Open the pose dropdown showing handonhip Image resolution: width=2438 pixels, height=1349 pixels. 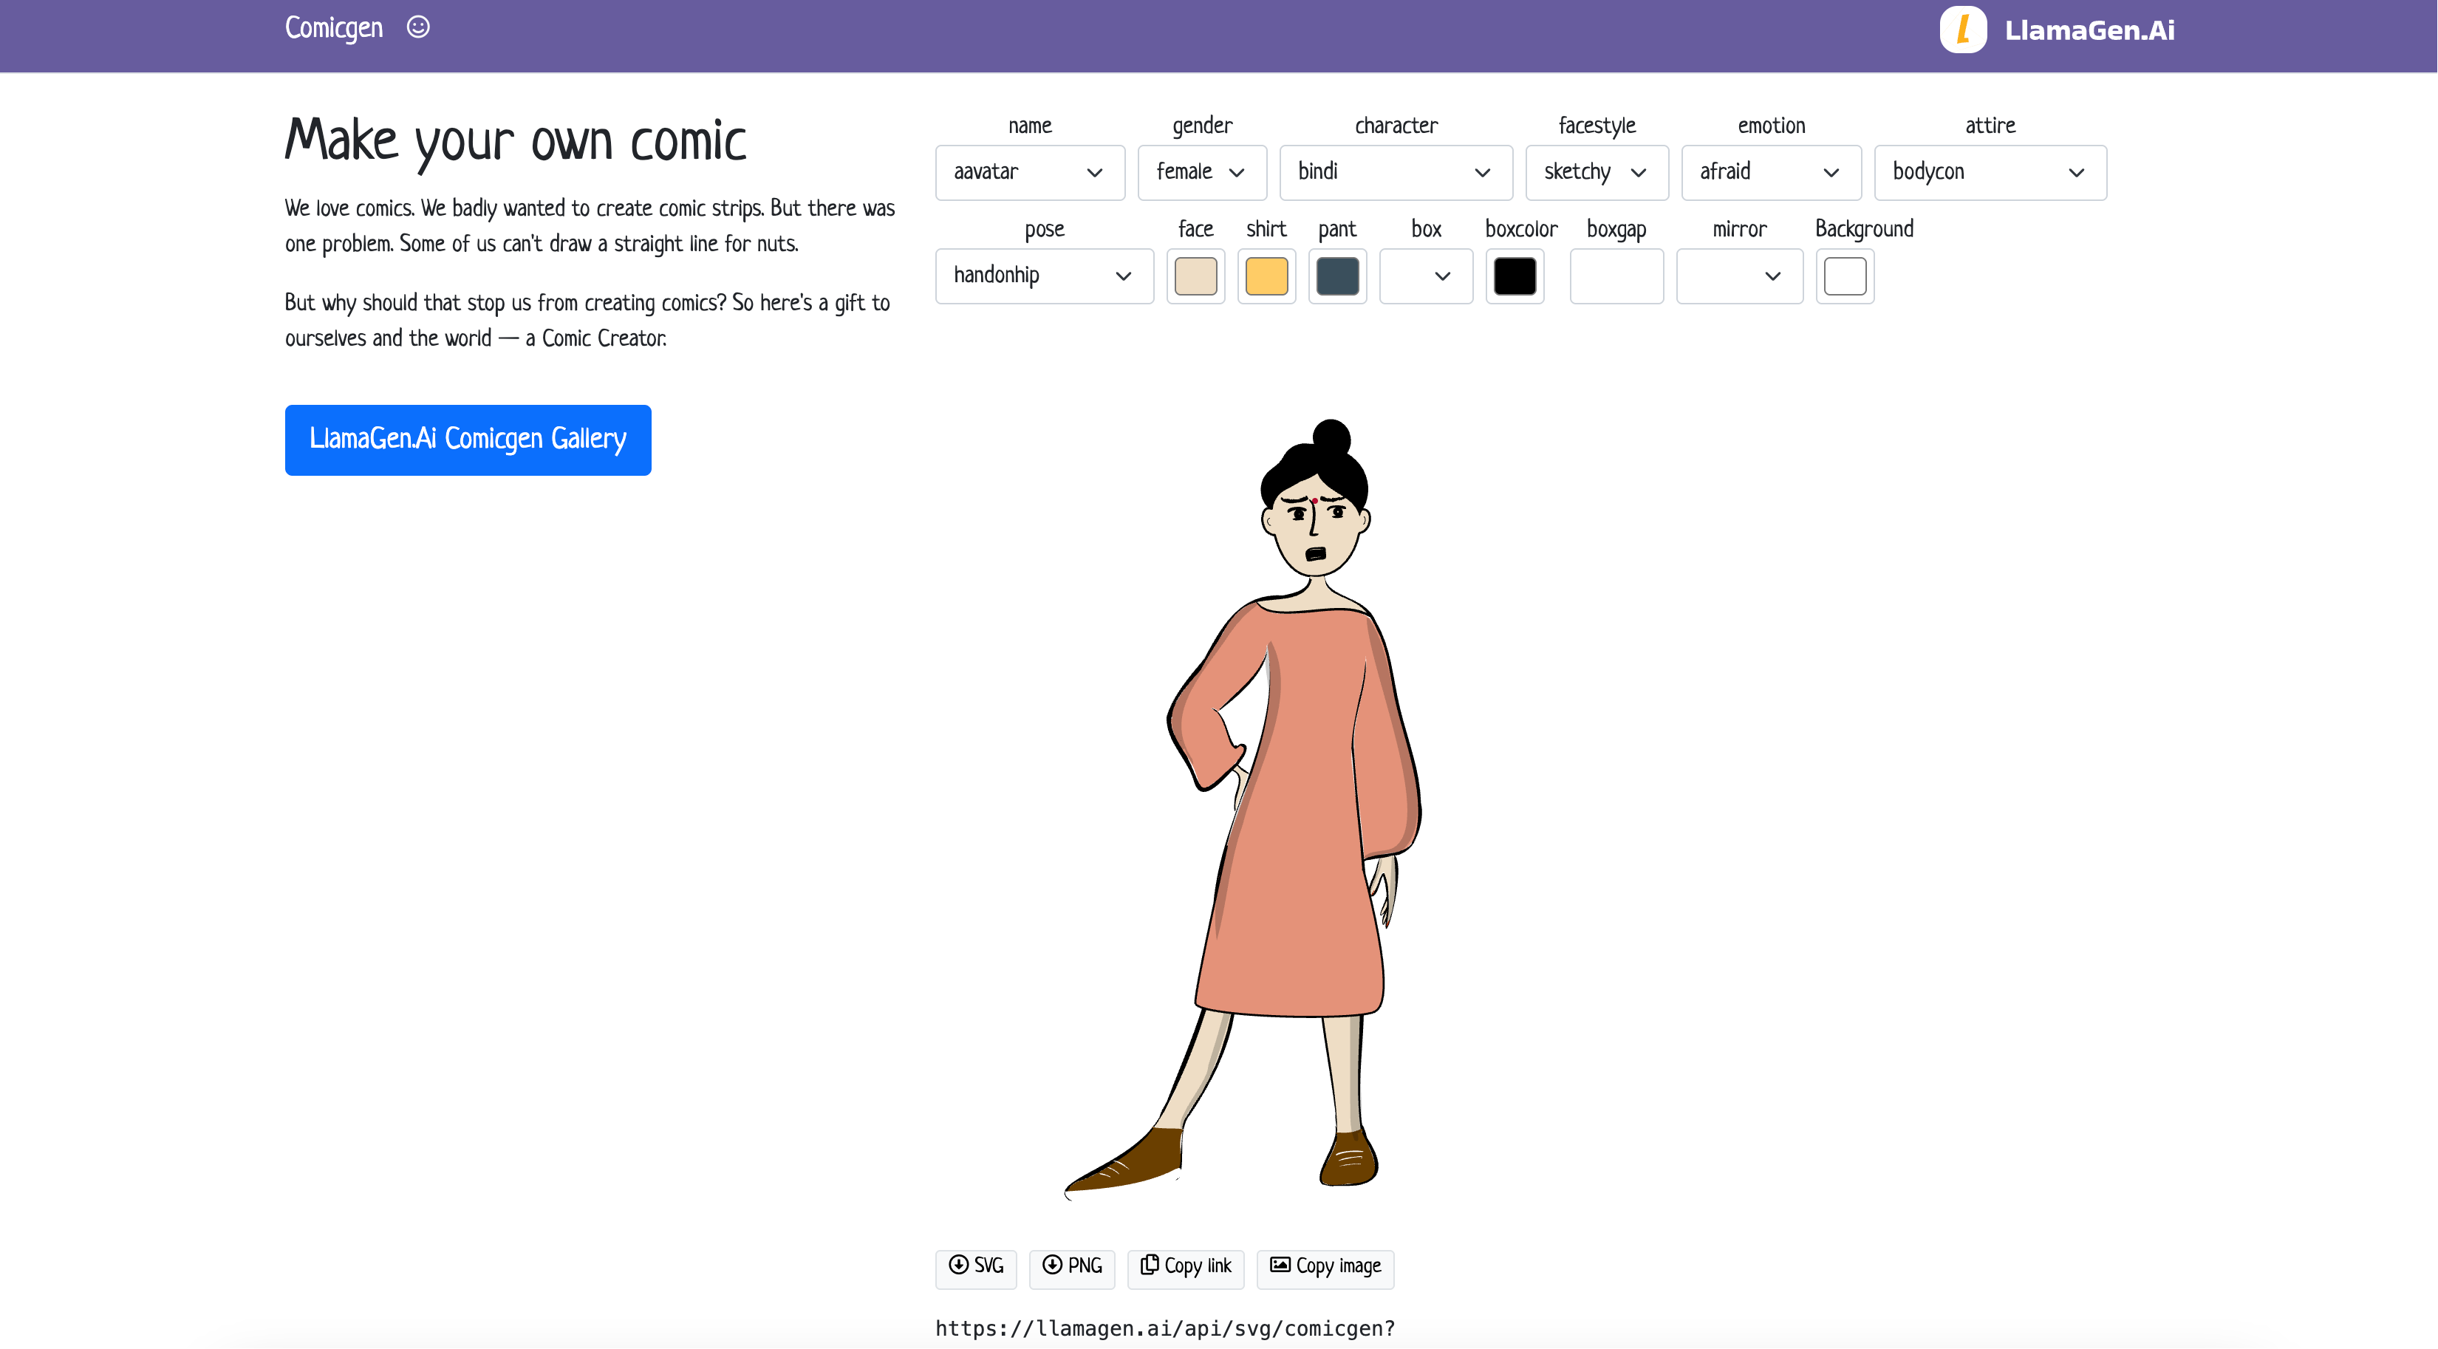1043,276
